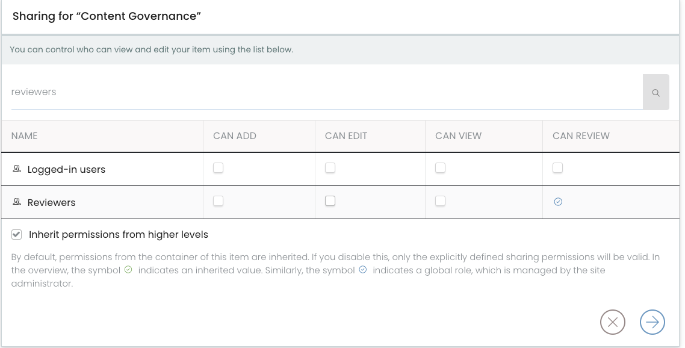Click the blue arrow save button
Viewport: 685px width, 348px height.
pyautogui.click(x=652, y=322)
